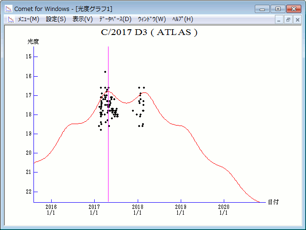Restore down the inner graph child window
The width and height of the screenshot is (306, 230).
288,20
